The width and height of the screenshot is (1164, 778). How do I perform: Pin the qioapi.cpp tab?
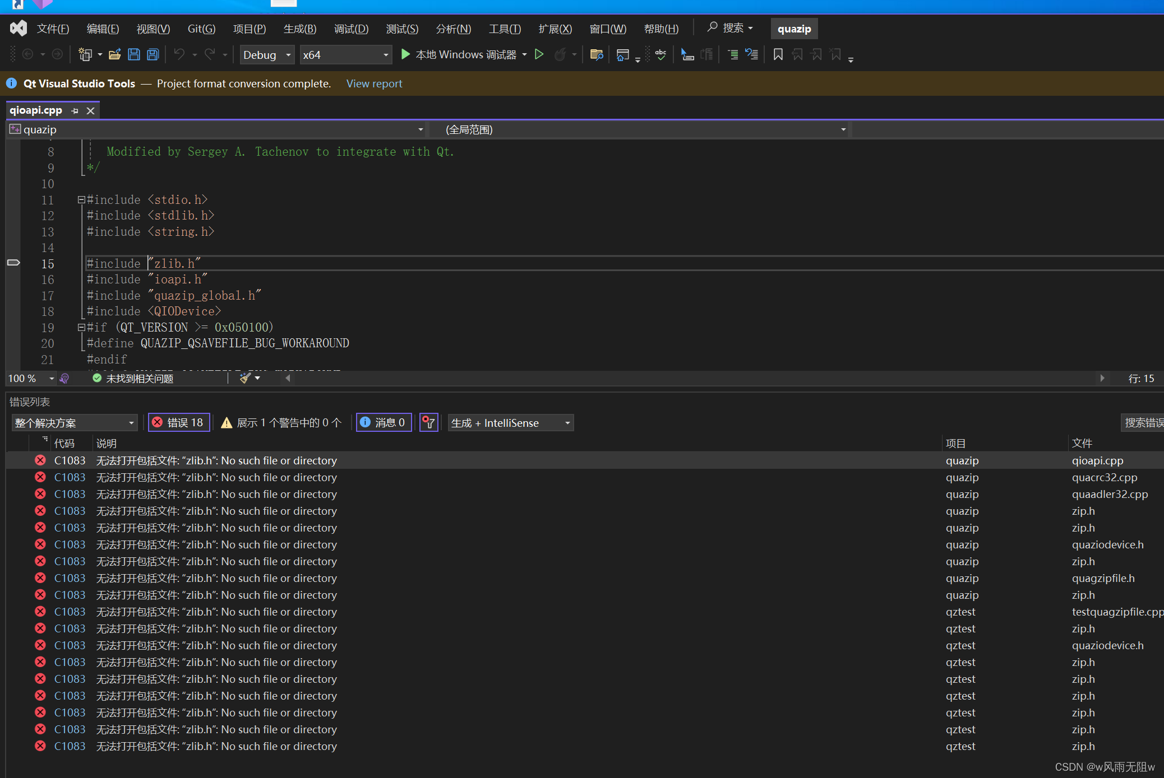pos(75,111)
